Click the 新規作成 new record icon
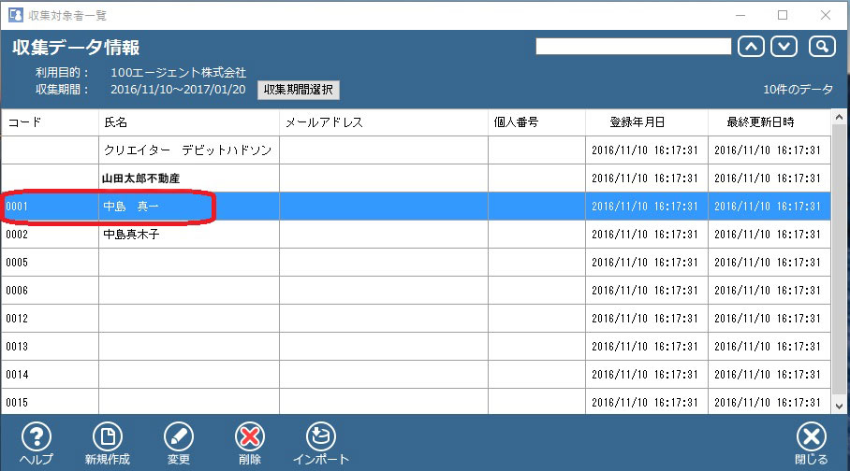Image resolution: width=850 pixels, height=471 pixels. (x=107, y=437)
